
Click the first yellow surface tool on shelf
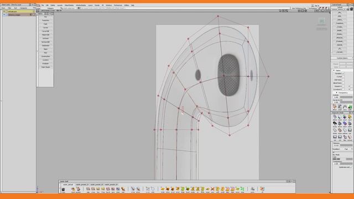click(x=163, y=189)
